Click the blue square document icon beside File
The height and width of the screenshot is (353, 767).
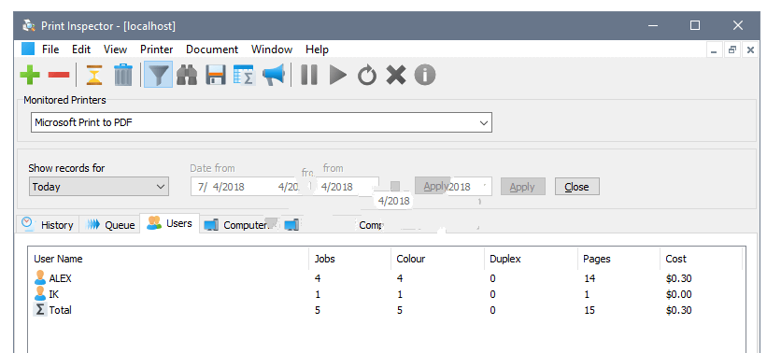(28, 49)
